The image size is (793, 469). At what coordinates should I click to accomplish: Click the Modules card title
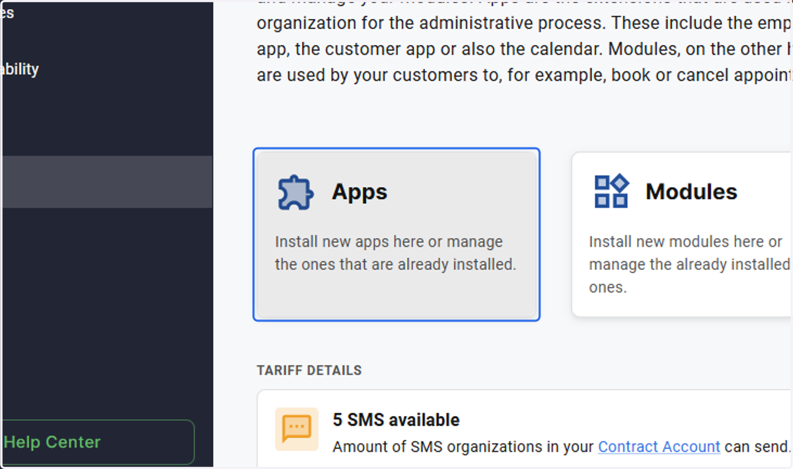click(691, 192)
